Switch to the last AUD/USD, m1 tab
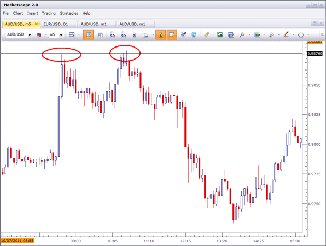Screen dimensions: 326x246 [x=135, y=24]
